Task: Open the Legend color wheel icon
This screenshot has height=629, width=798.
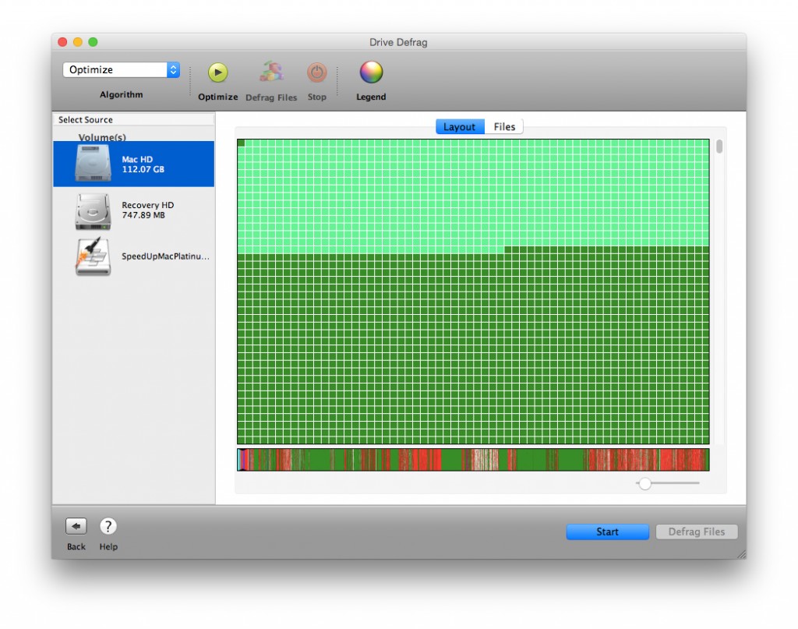Action: click(x=371, y=72)
